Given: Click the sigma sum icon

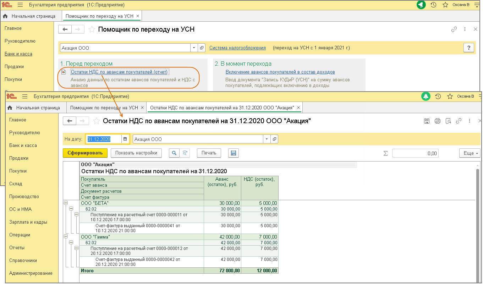Looking at the screenshot, I should click(385, 153).
